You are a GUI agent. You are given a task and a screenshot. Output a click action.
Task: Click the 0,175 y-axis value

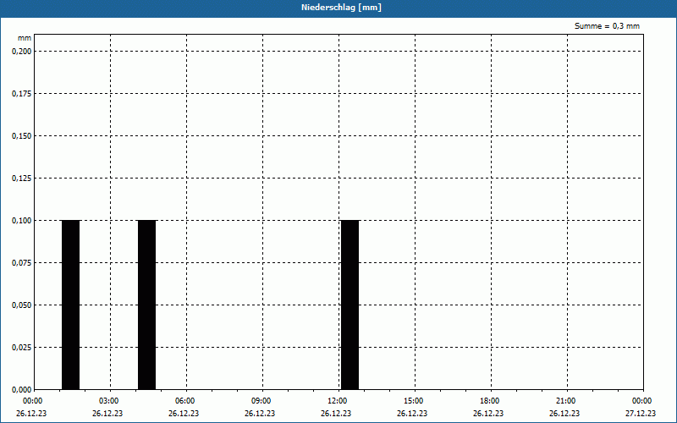click(22, 94)
